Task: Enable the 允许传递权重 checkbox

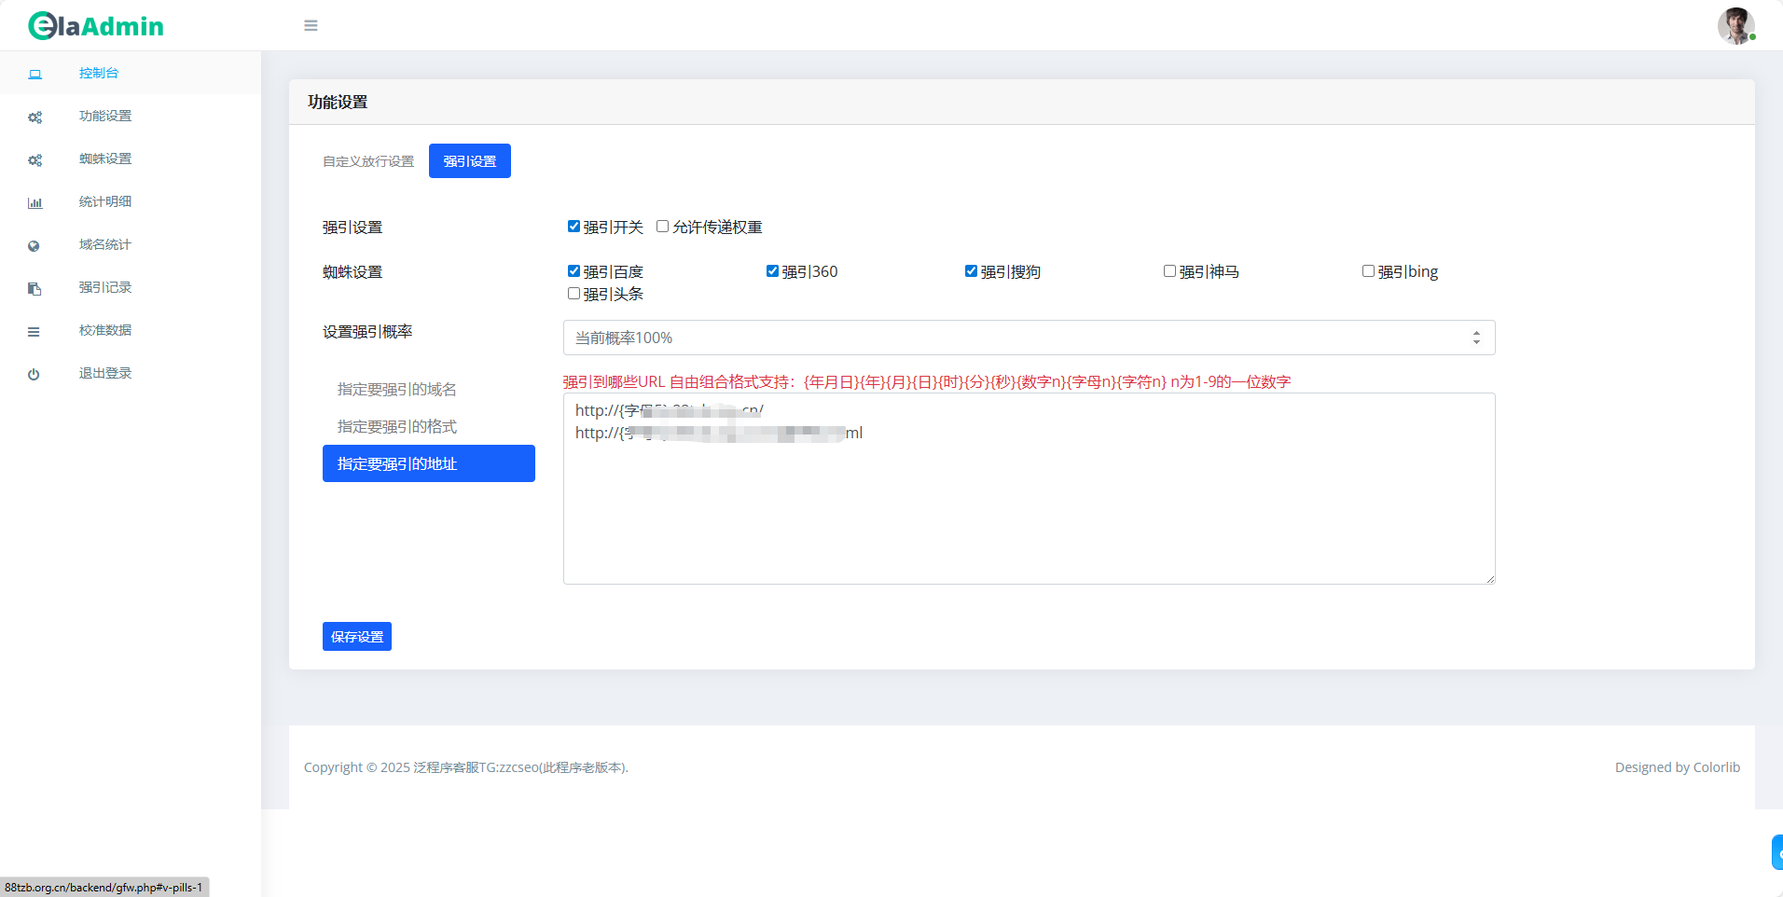Action: (x=662, y=227)
